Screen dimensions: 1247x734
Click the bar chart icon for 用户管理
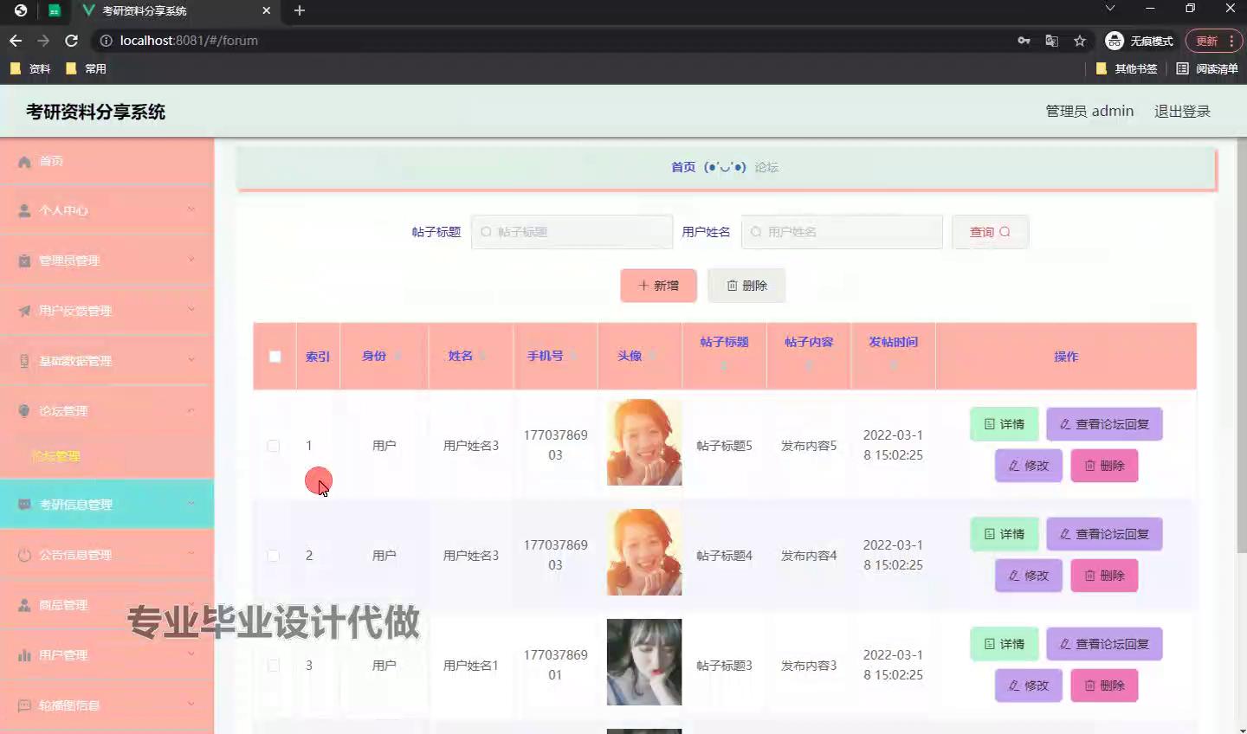(x=24, y=655)
